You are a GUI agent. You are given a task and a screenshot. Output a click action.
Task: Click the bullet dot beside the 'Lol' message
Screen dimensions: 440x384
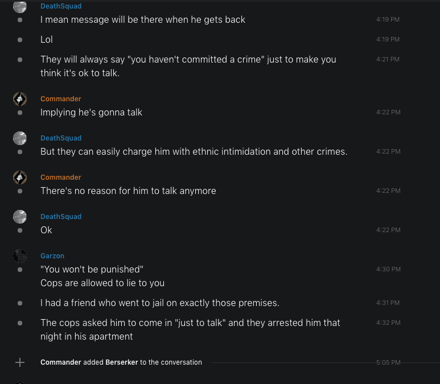click(20, 40)
